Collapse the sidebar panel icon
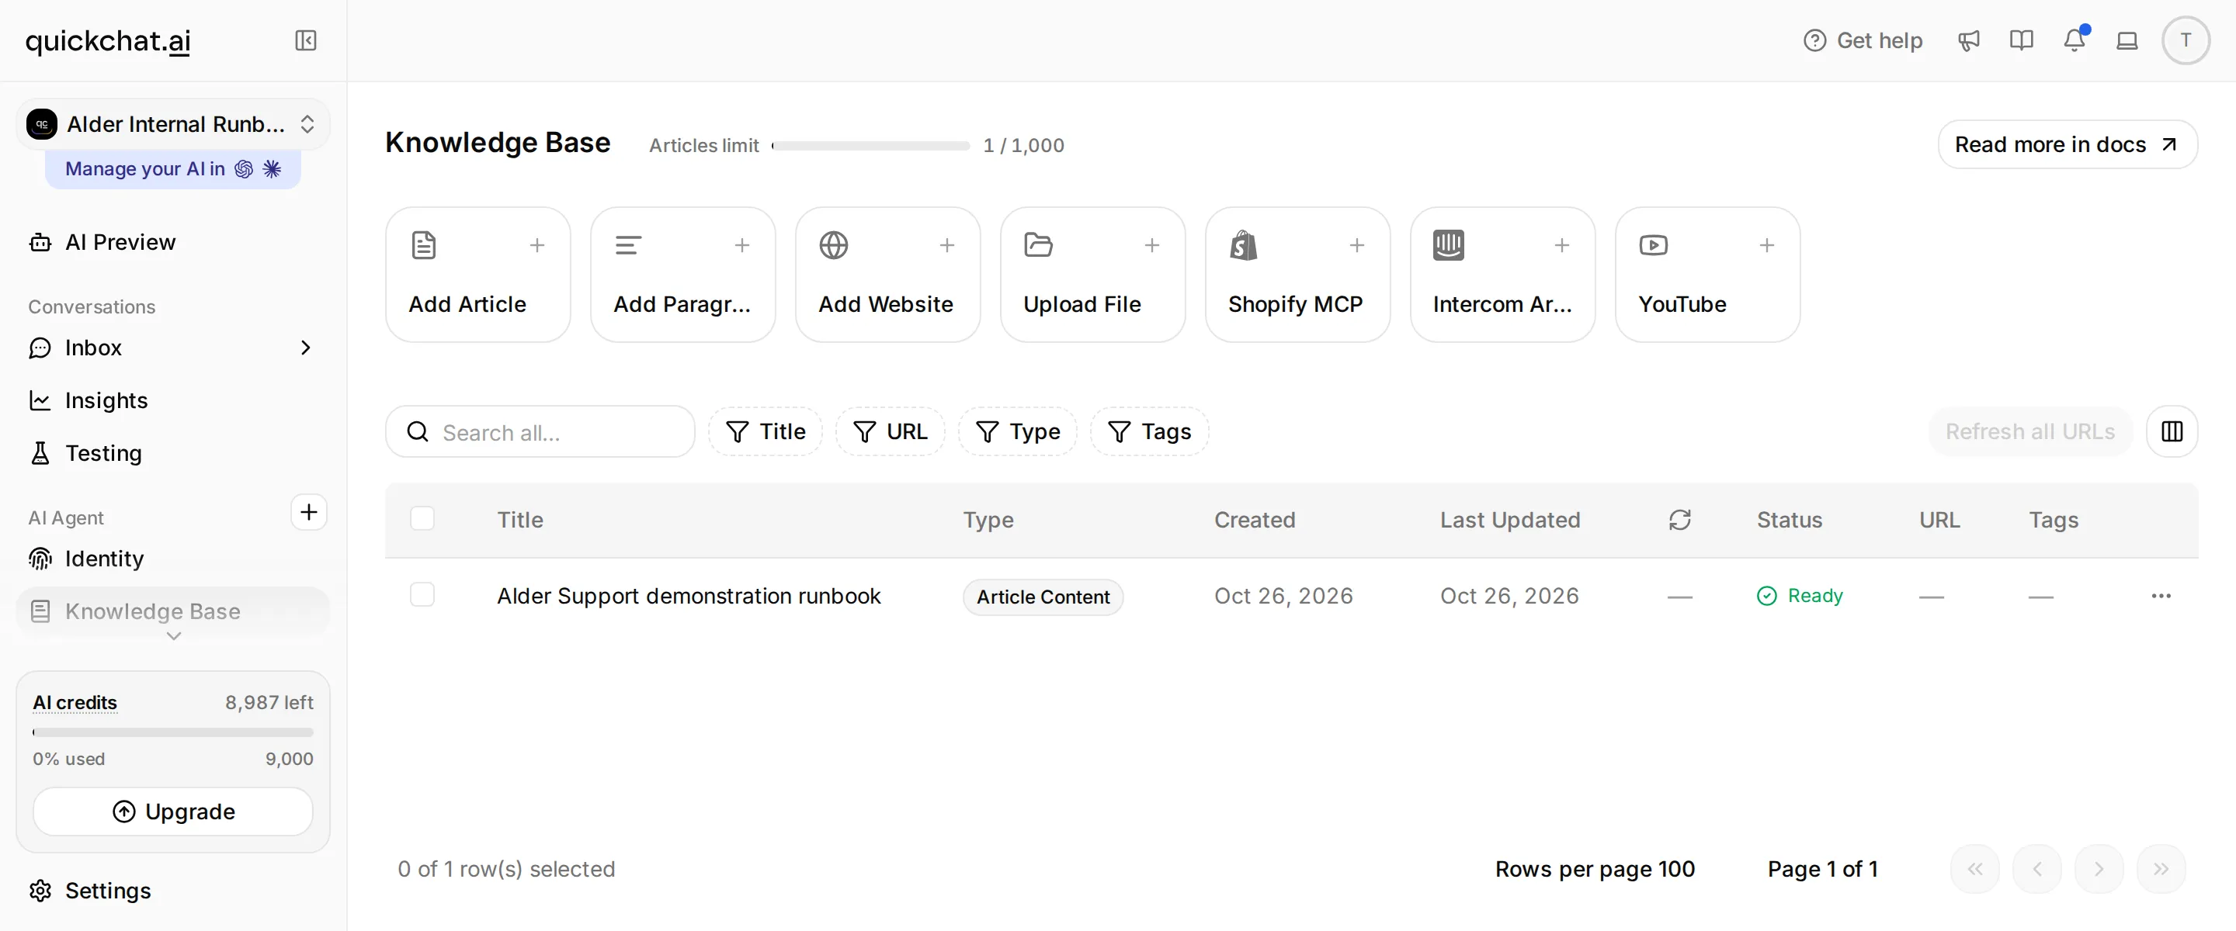Image resolution: width=2236 pixels, height=931 pixels. 306,41
